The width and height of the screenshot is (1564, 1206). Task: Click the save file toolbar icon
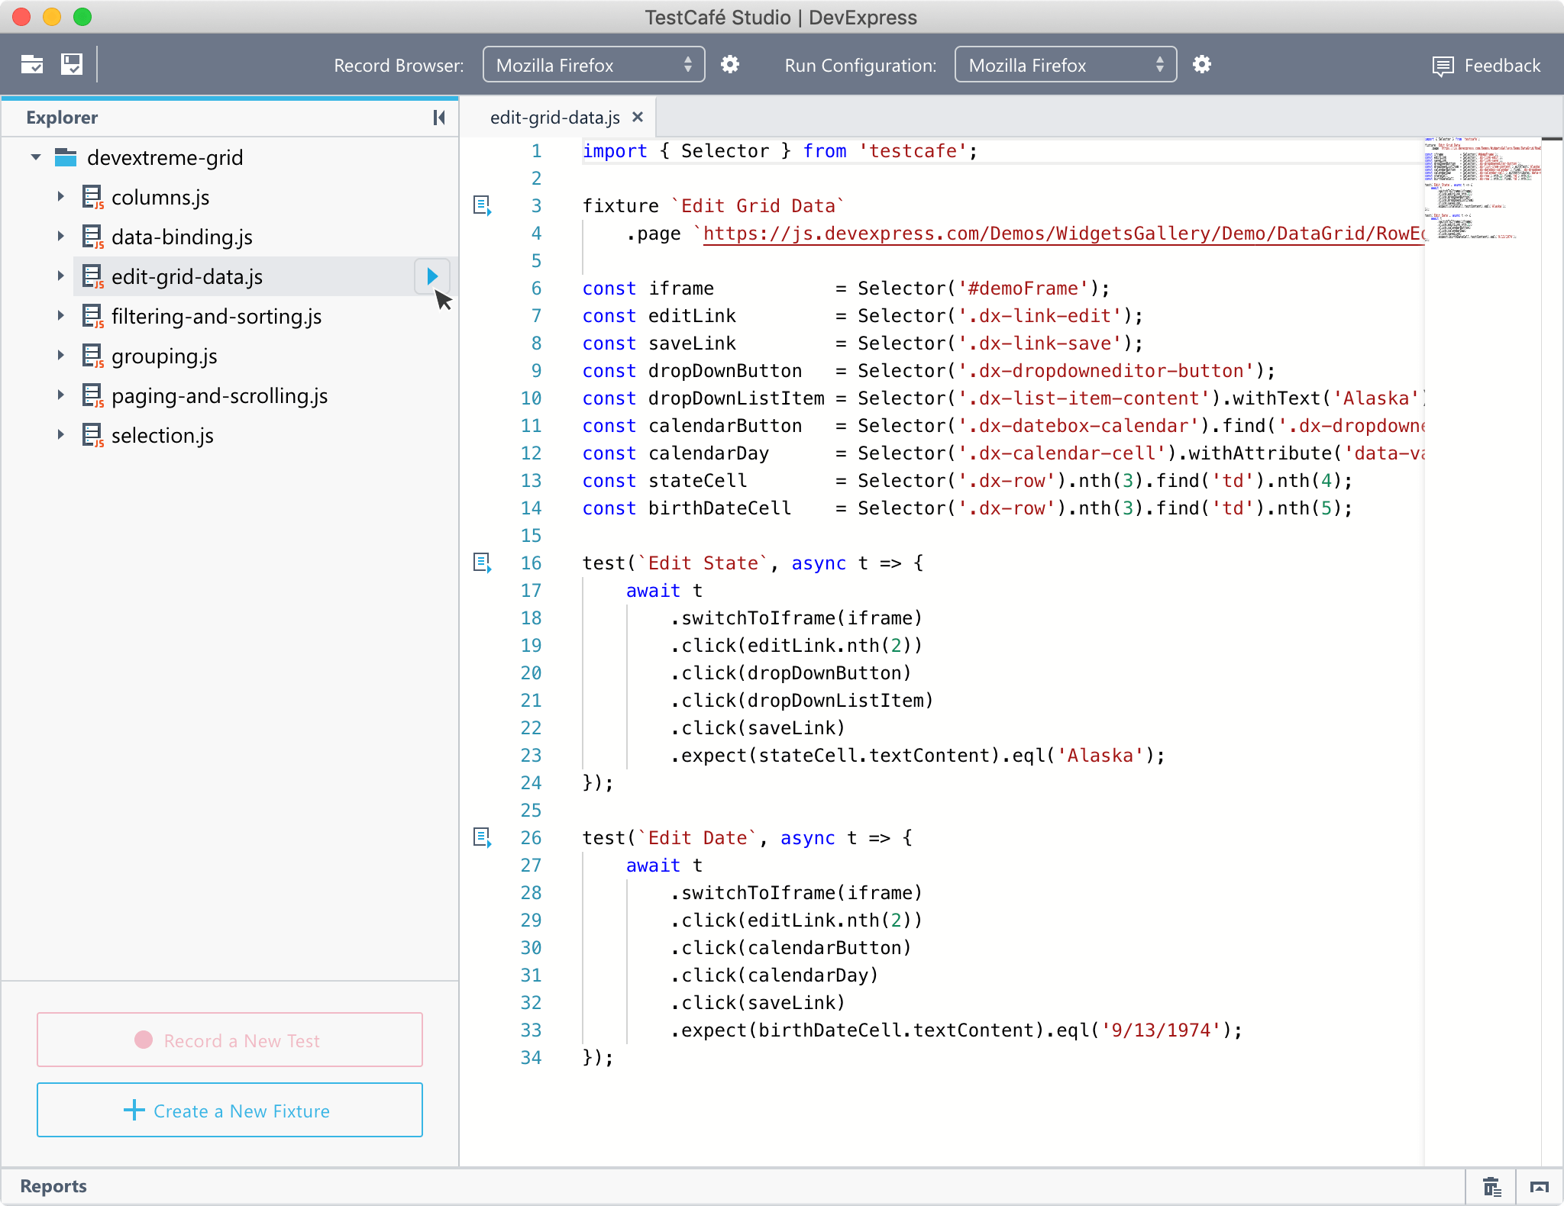[72, 65]
